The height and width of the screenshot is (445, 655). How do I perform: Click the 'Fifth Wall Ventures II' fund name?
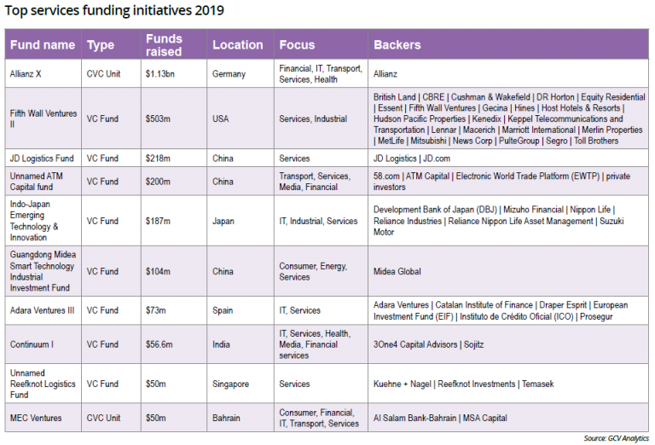pyautogui.click(x=43, y=118)
